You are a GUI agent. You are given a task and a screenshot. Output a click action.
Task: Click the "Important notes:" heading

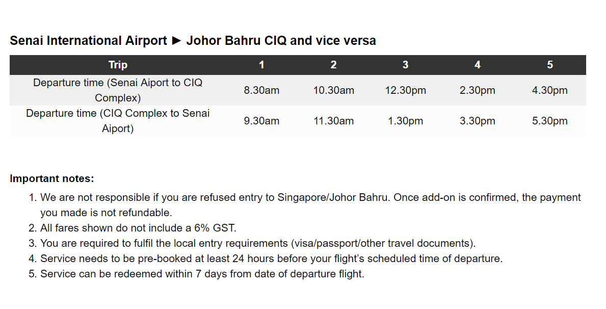pos(52,179)
